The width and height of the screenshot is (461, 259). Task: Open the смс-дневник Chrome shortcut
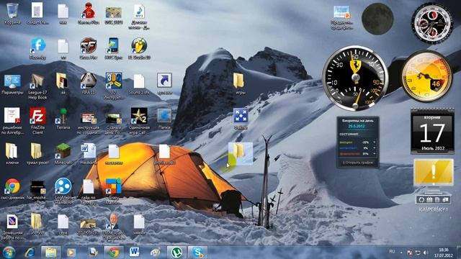click(x=12, y=188)
